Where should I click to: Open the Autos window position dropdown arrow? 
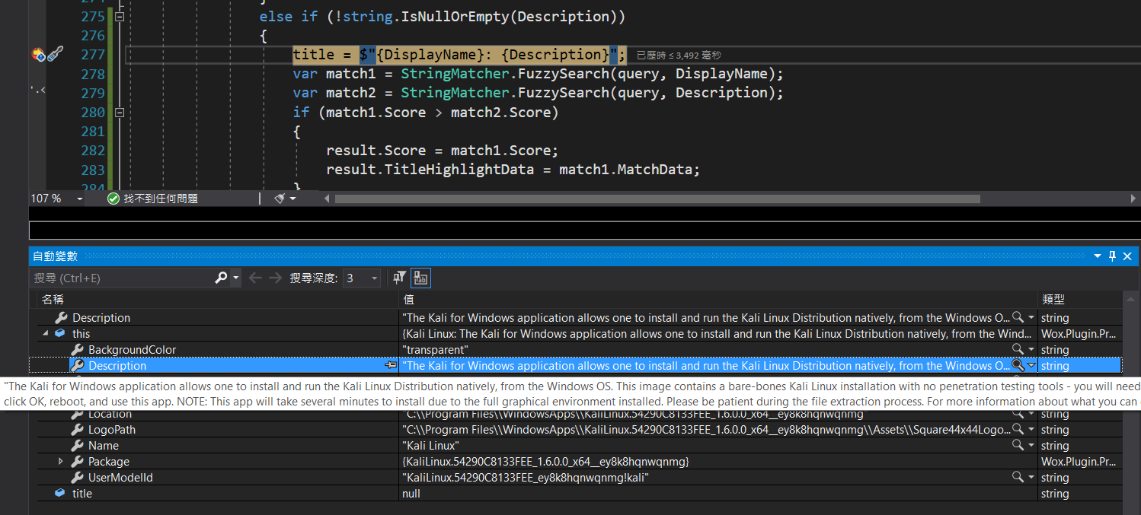tap(1098, 256)
